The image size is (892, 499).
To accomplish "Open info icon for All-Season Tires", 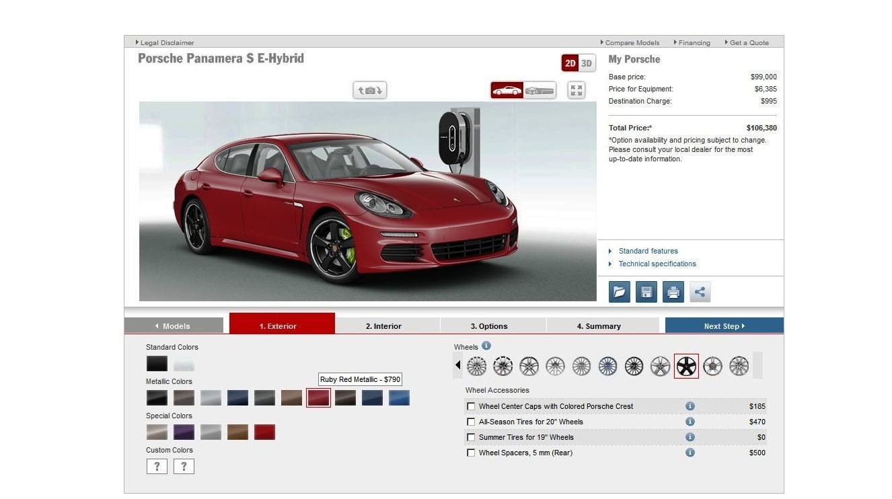I will pyautogui.click(x=690, y=422).
